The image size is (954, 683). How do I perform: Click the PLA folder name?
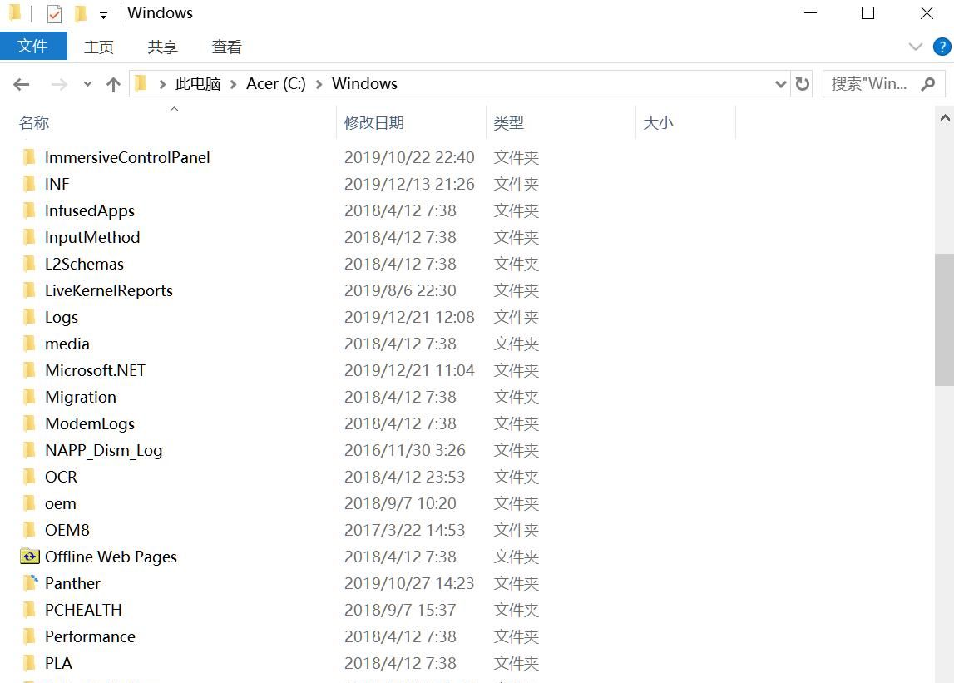tap(58, 663)
